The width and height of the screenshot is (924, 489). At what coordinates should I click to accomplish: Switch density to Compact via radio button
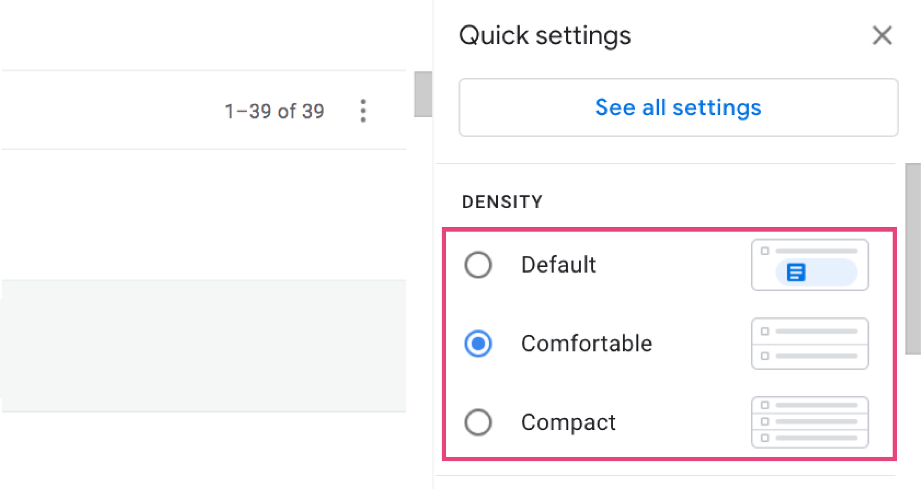point(478,421)
